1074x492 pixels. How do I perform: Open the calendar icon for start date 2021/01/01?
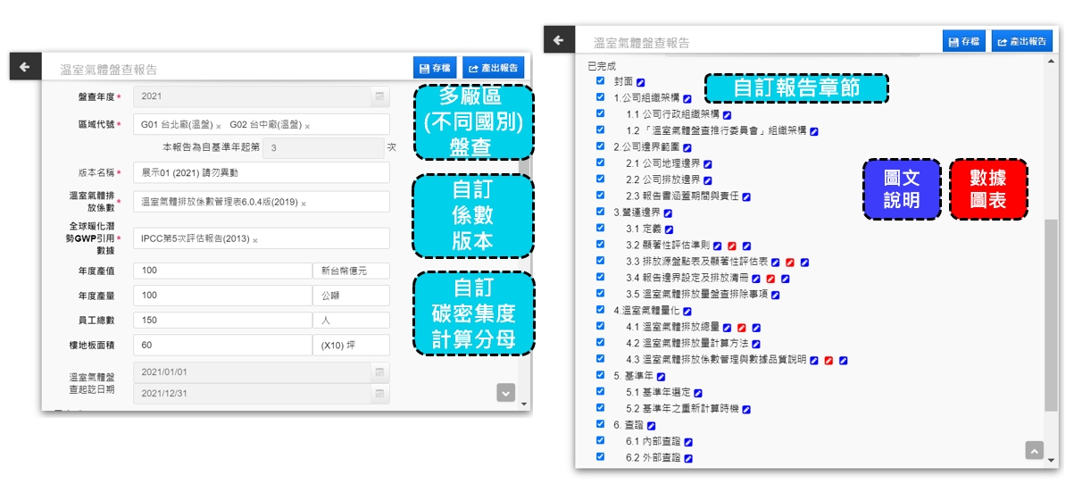point(379,371)
